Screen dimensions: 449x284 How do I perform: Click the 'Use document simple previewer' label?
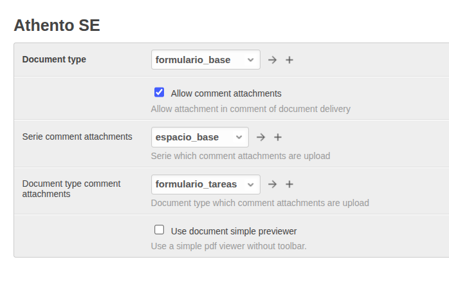234,231
